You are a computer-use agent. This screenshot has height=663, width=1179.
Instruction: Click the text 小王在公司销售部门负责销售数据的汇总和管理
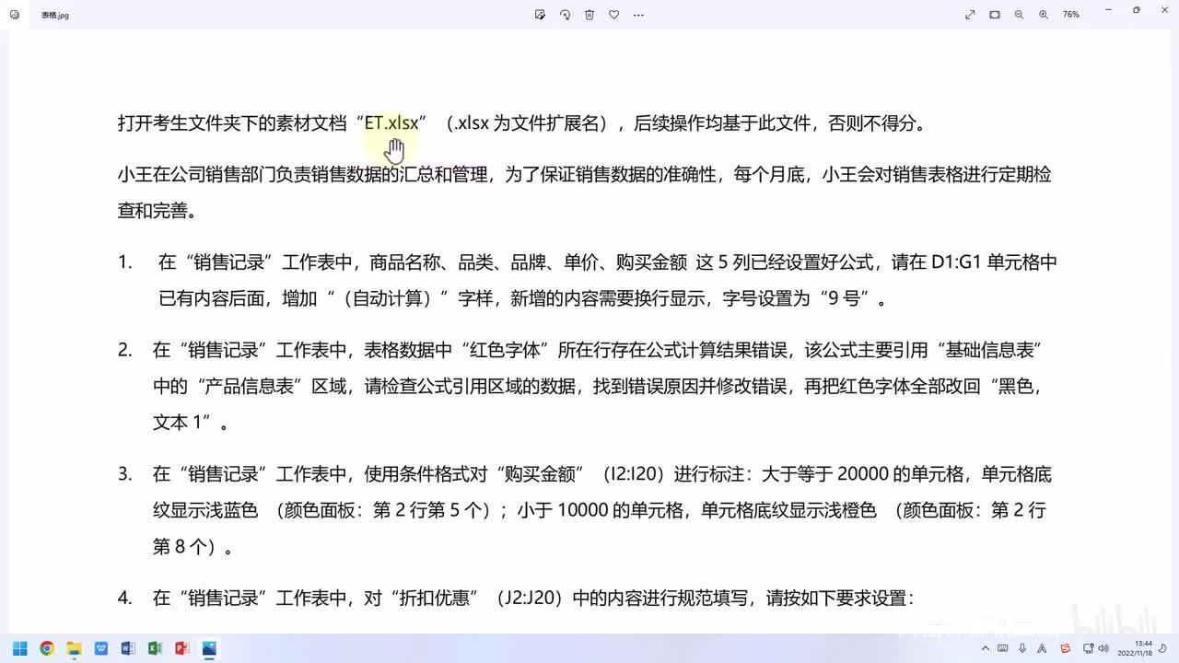click(x=303, y=174)
